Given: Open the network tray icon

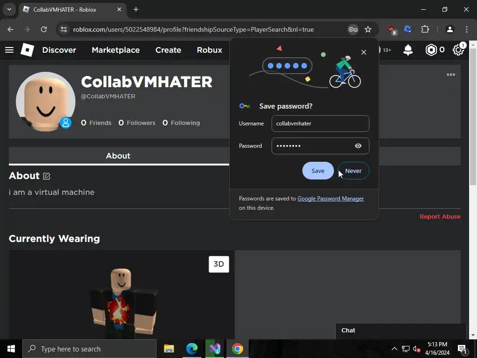Looking at the screenshot, I should coord(406,349).
